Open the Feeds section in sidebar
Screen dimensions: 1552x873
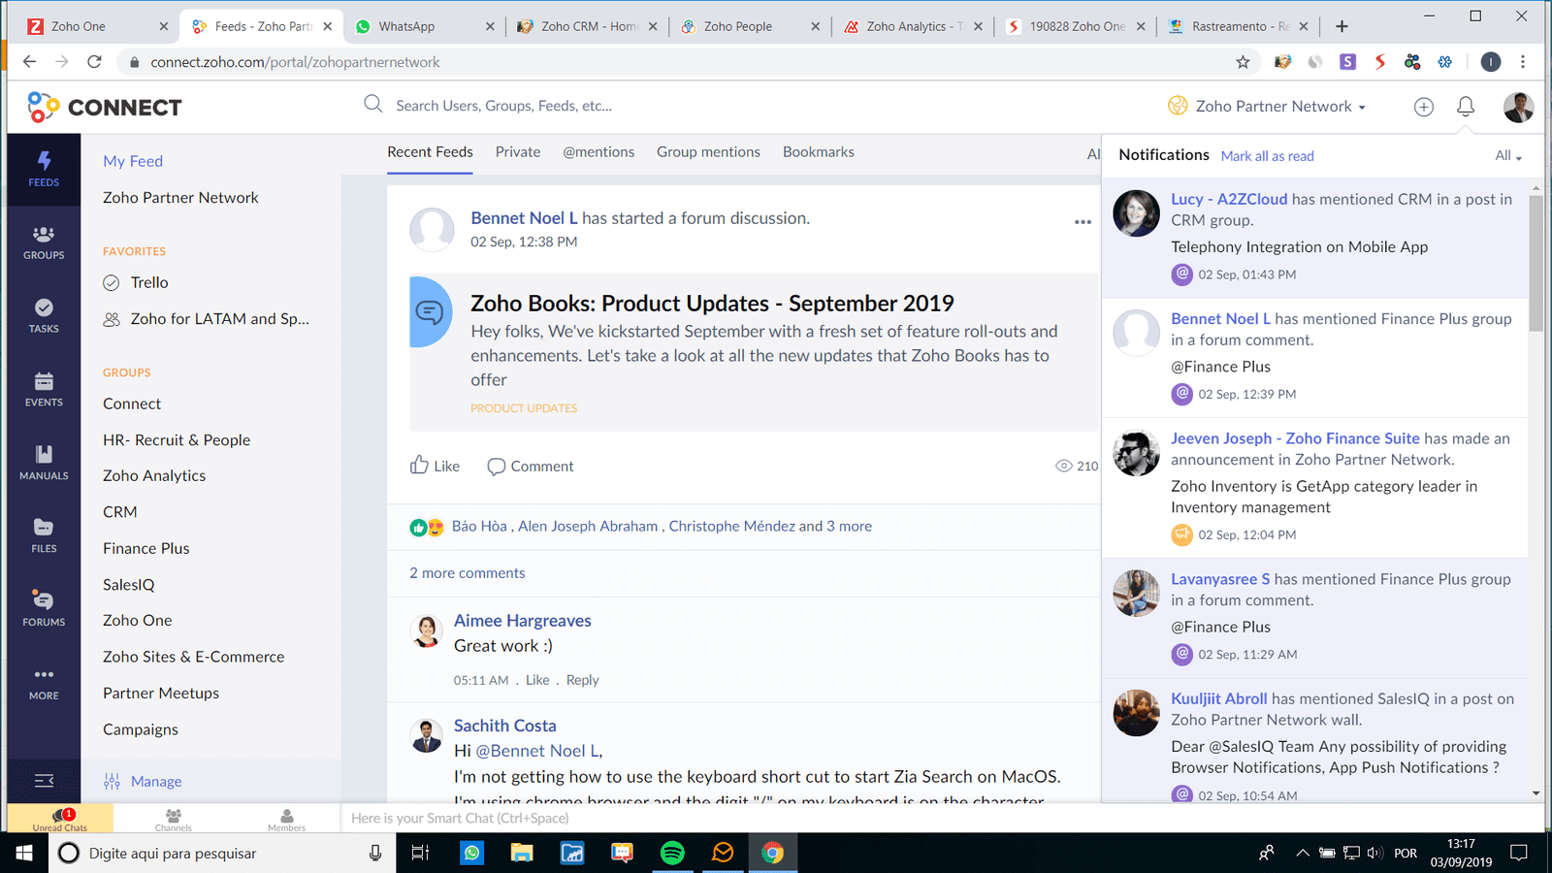(x=44, y=169)
